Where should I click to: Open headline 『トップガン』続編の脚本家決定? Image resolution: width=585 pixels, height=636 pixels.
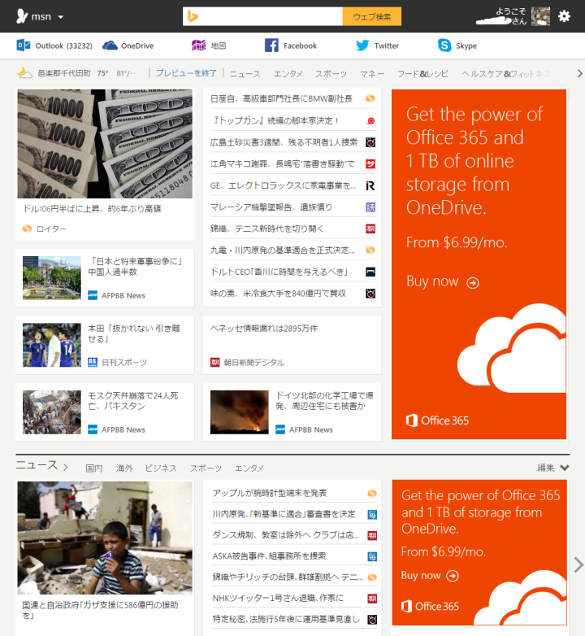275,120
